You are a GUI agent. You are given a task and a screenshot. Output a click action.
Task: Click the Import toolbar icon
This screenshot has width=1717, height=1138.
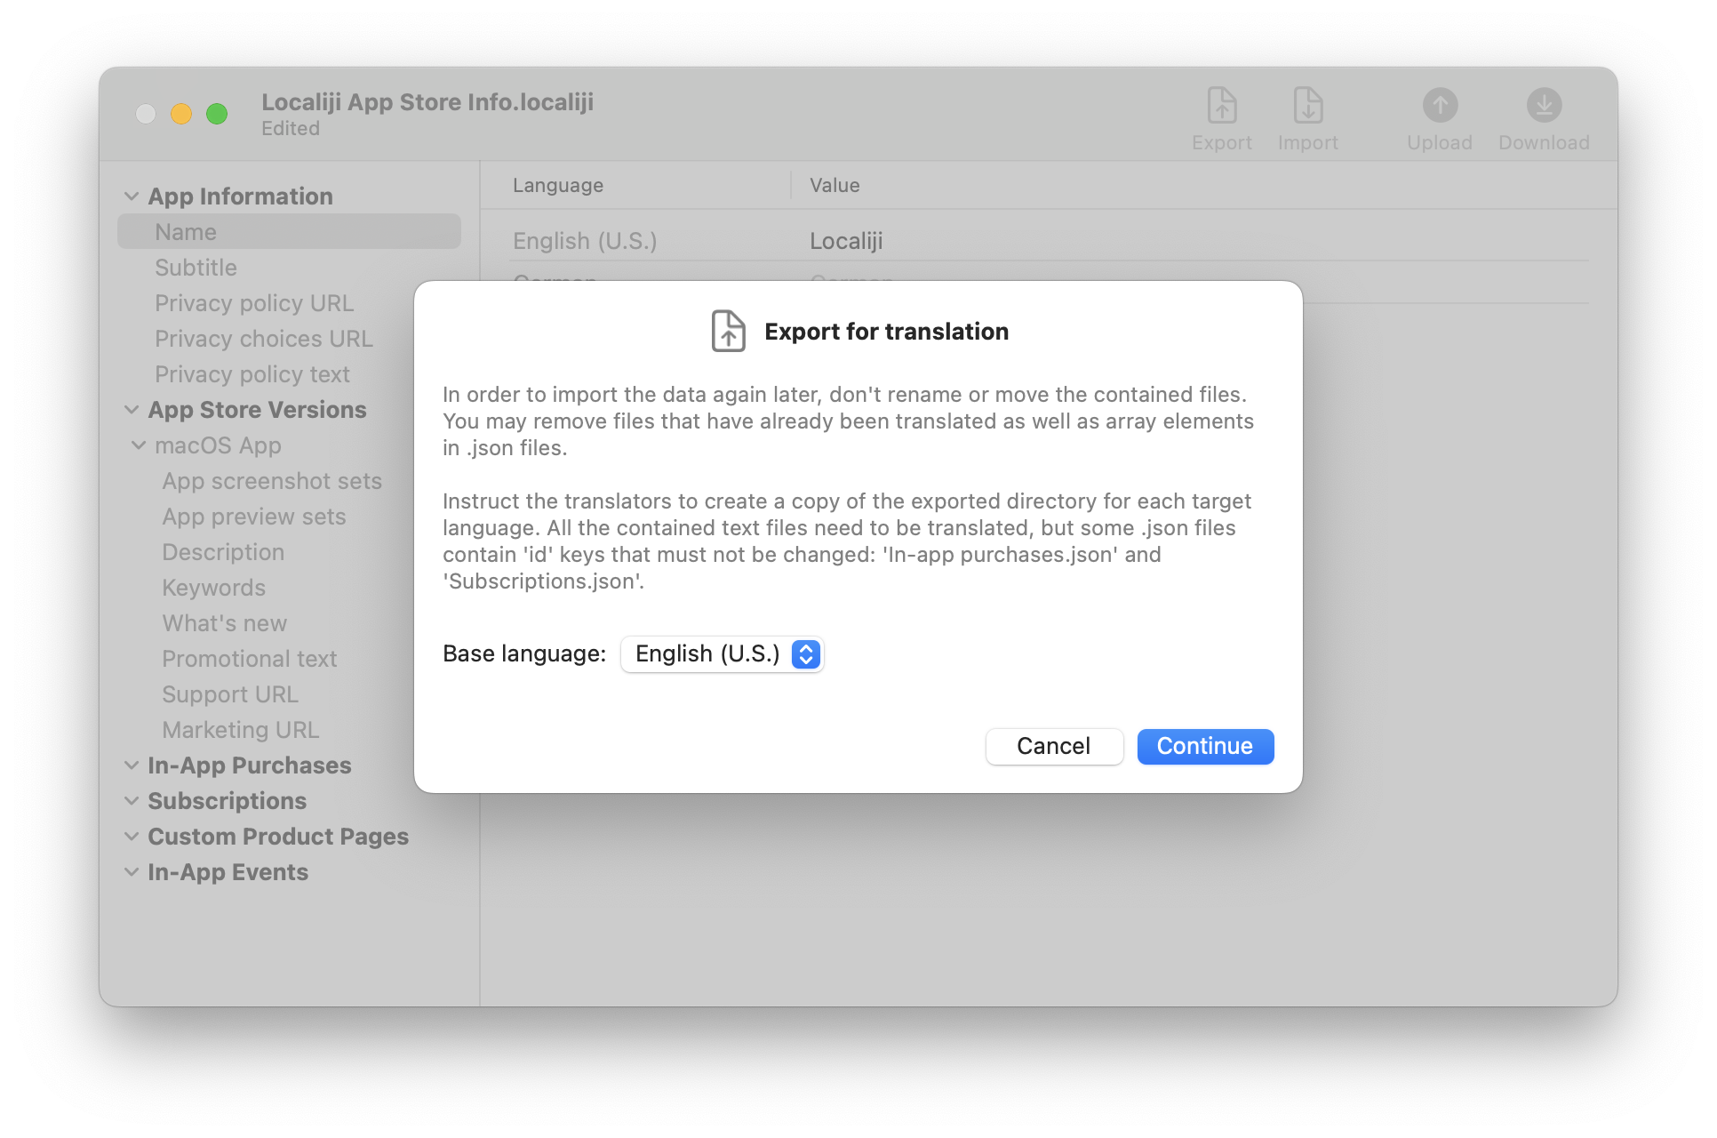click(x=1307, y=106)
